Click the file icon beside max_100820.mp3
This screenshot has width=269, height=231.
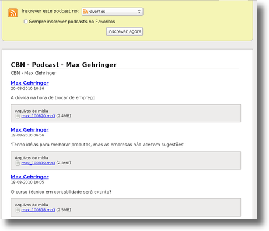[x=18, y=116]
